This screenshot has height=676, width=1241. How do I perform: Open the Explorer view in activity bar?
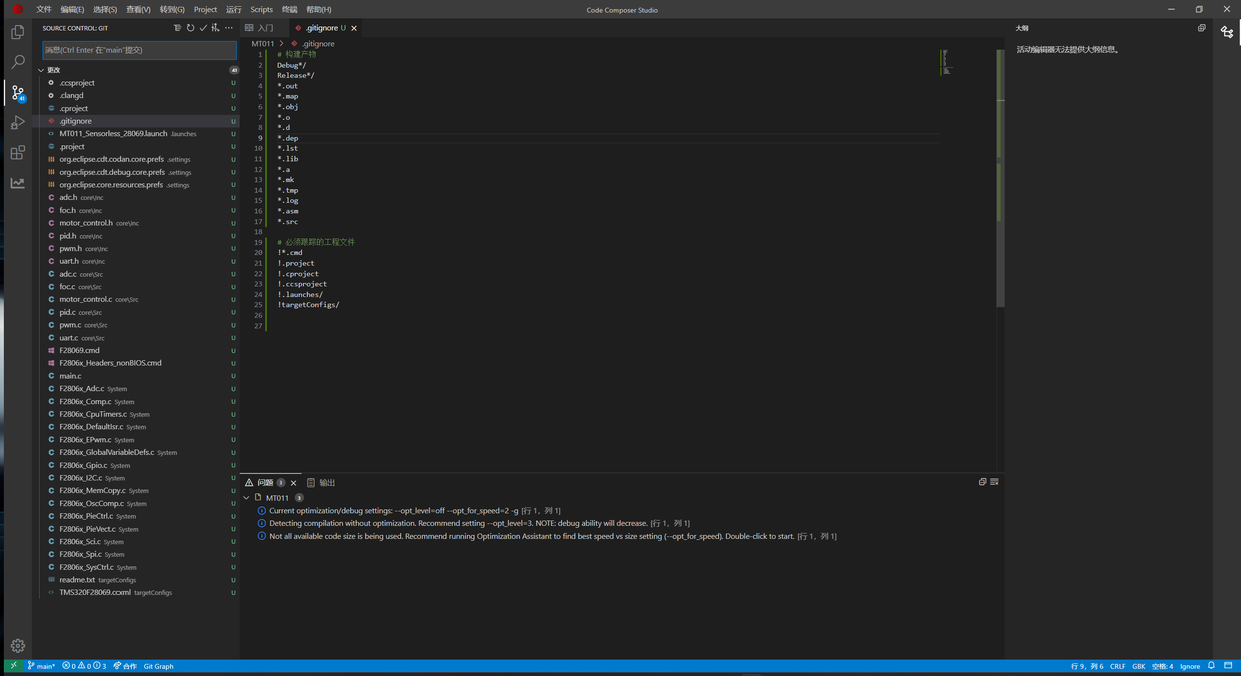click(x=18, y=32)
